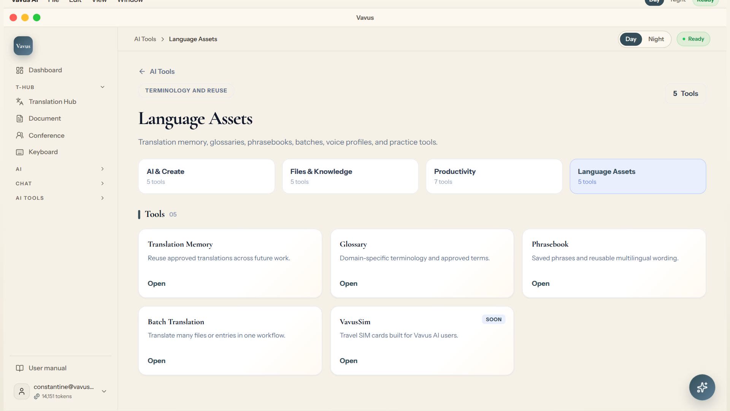This screenshot has width=730, height=411.
Task: Click the TERMINOLOGY AND REUSE tag
Action: (x=186, y=91)
